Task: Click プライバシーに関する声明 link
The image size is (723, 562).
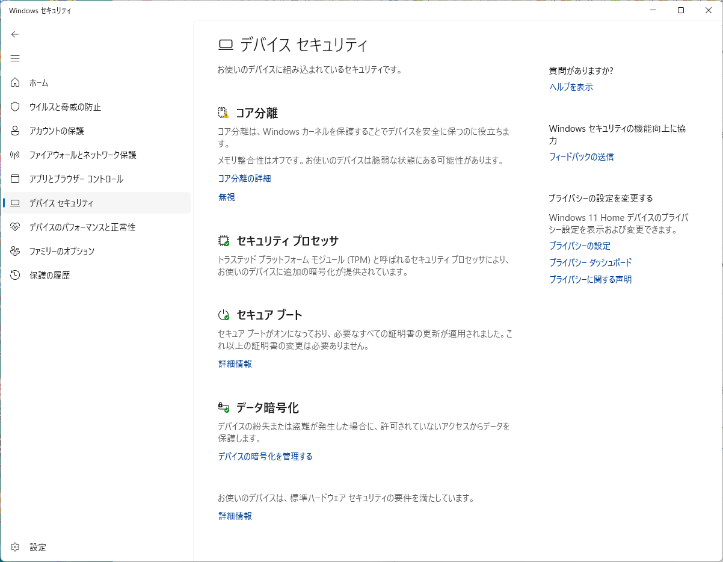Action: [591, 279]
